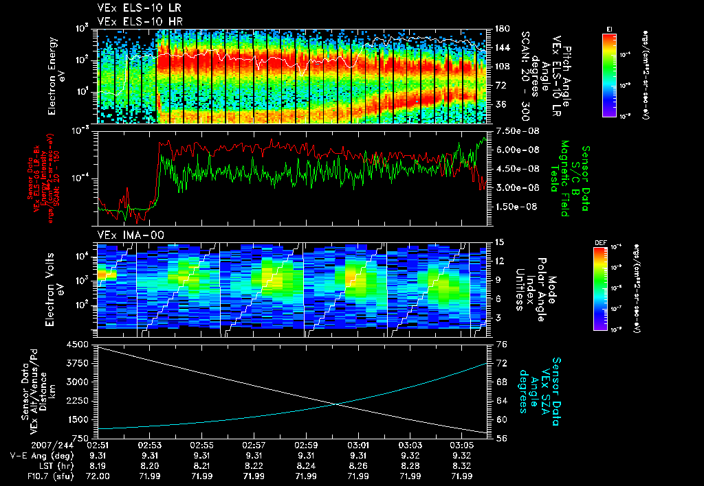This screenshot has width=704, height=486.
Task: Select the SZA angle tick label 76
Action: [x=501, y=345]
